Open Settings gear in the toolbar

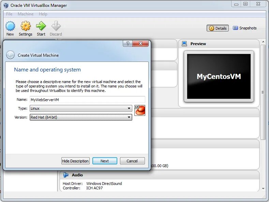click(x=26, y=28)
